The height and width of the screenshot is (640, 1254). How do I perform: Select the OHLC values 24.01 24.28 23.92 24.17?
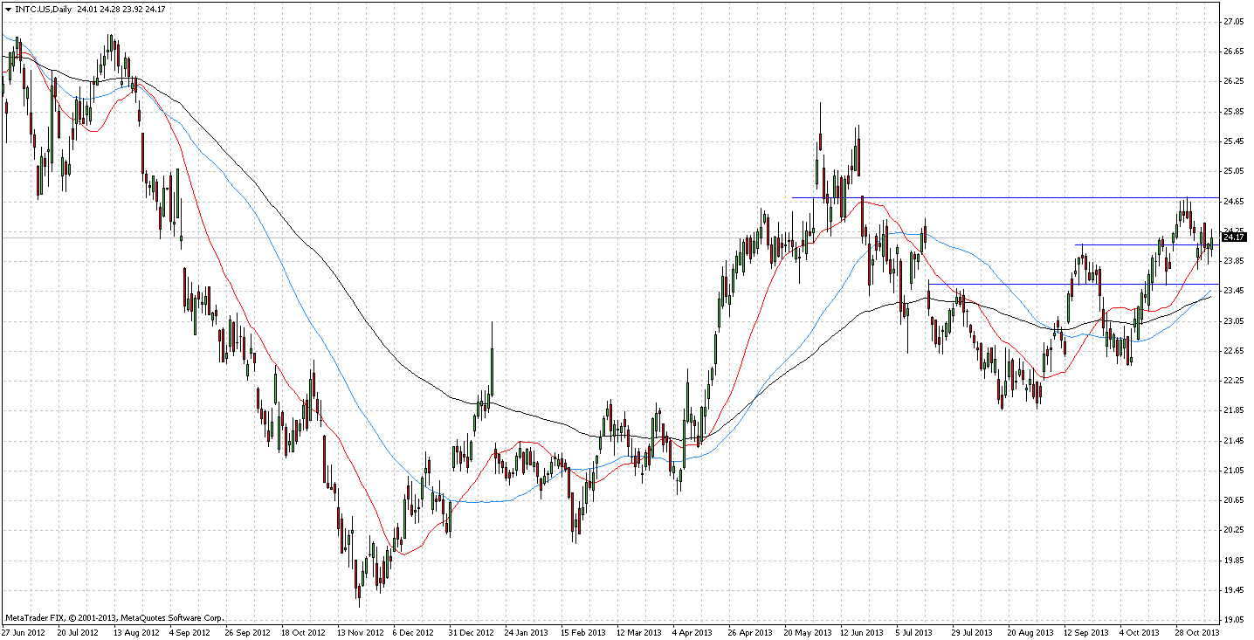coord(121,10)
